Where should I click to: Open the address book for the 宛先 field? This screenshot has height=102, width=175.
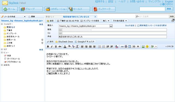click(x=60, y=30)
